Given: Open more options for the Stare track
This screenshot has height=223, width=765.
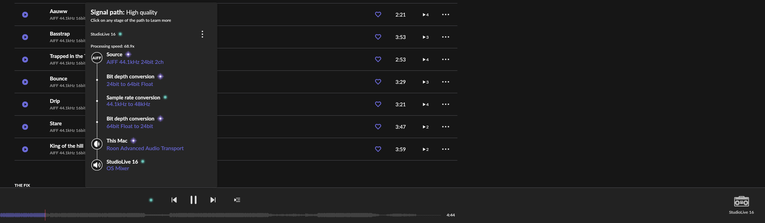Looking at the screenshot, I should click(x=446, y=127).
